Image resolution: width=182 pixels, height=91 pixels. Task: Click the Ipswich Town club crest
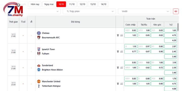pos(39,49)
